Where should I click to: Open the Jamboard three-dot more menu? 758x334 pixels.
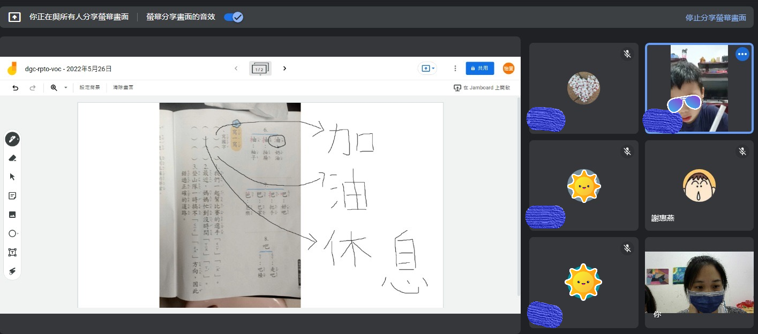(x=455, y=69)
